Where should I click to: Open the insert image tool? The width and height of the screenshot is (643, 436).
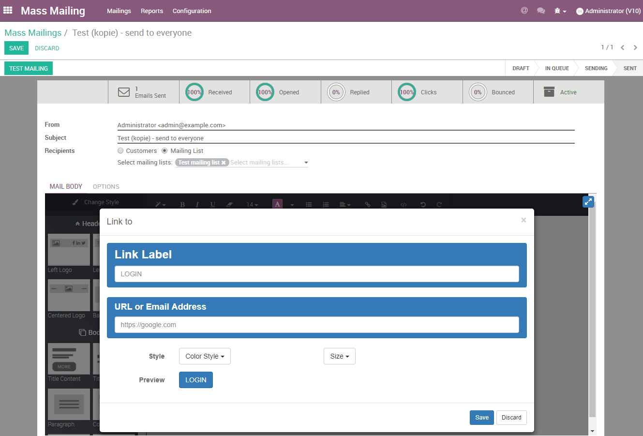tap(383, 204)
